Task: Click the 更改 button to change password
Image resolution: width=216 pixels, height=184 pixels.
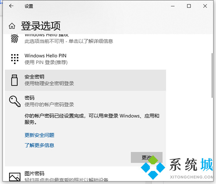Action: tap(146, 157)
